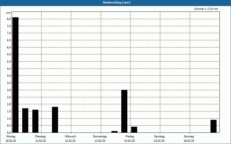Click the 5,5 y-axis value
231x144 pixels.
[x=9, y=54]
